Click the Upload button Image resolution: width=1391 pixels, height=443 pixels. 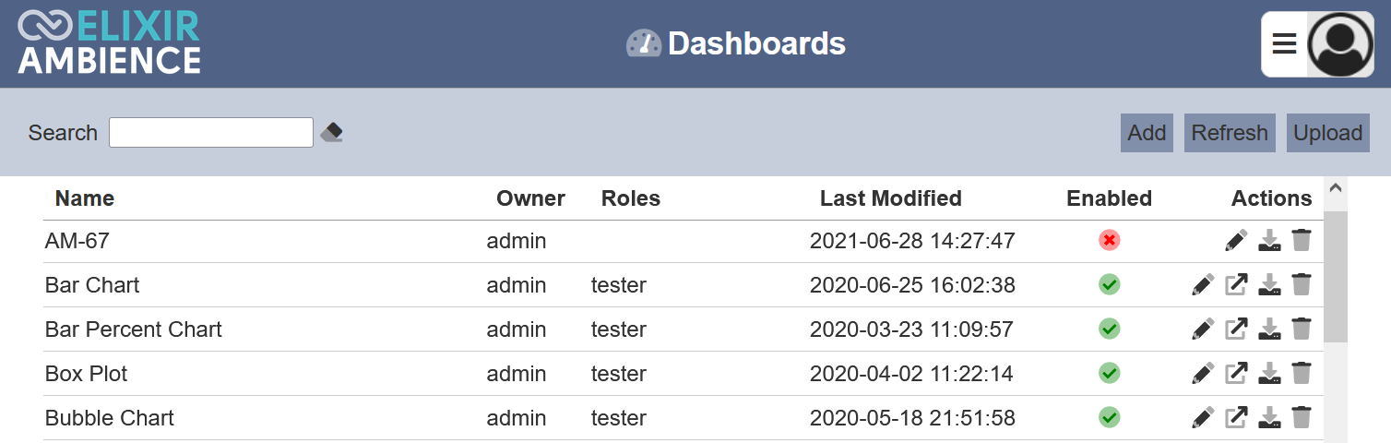click(1328, 133)
